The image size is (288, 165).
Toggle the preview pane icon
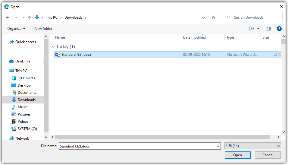pos(268,29)
